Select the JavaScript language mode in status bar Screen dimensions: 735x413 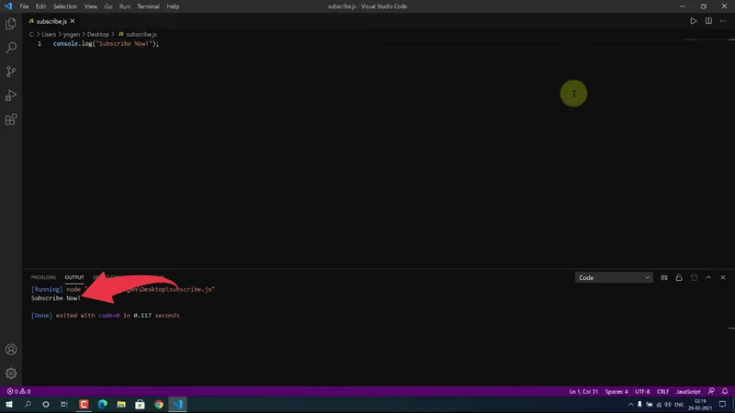(x=688, y=391)
